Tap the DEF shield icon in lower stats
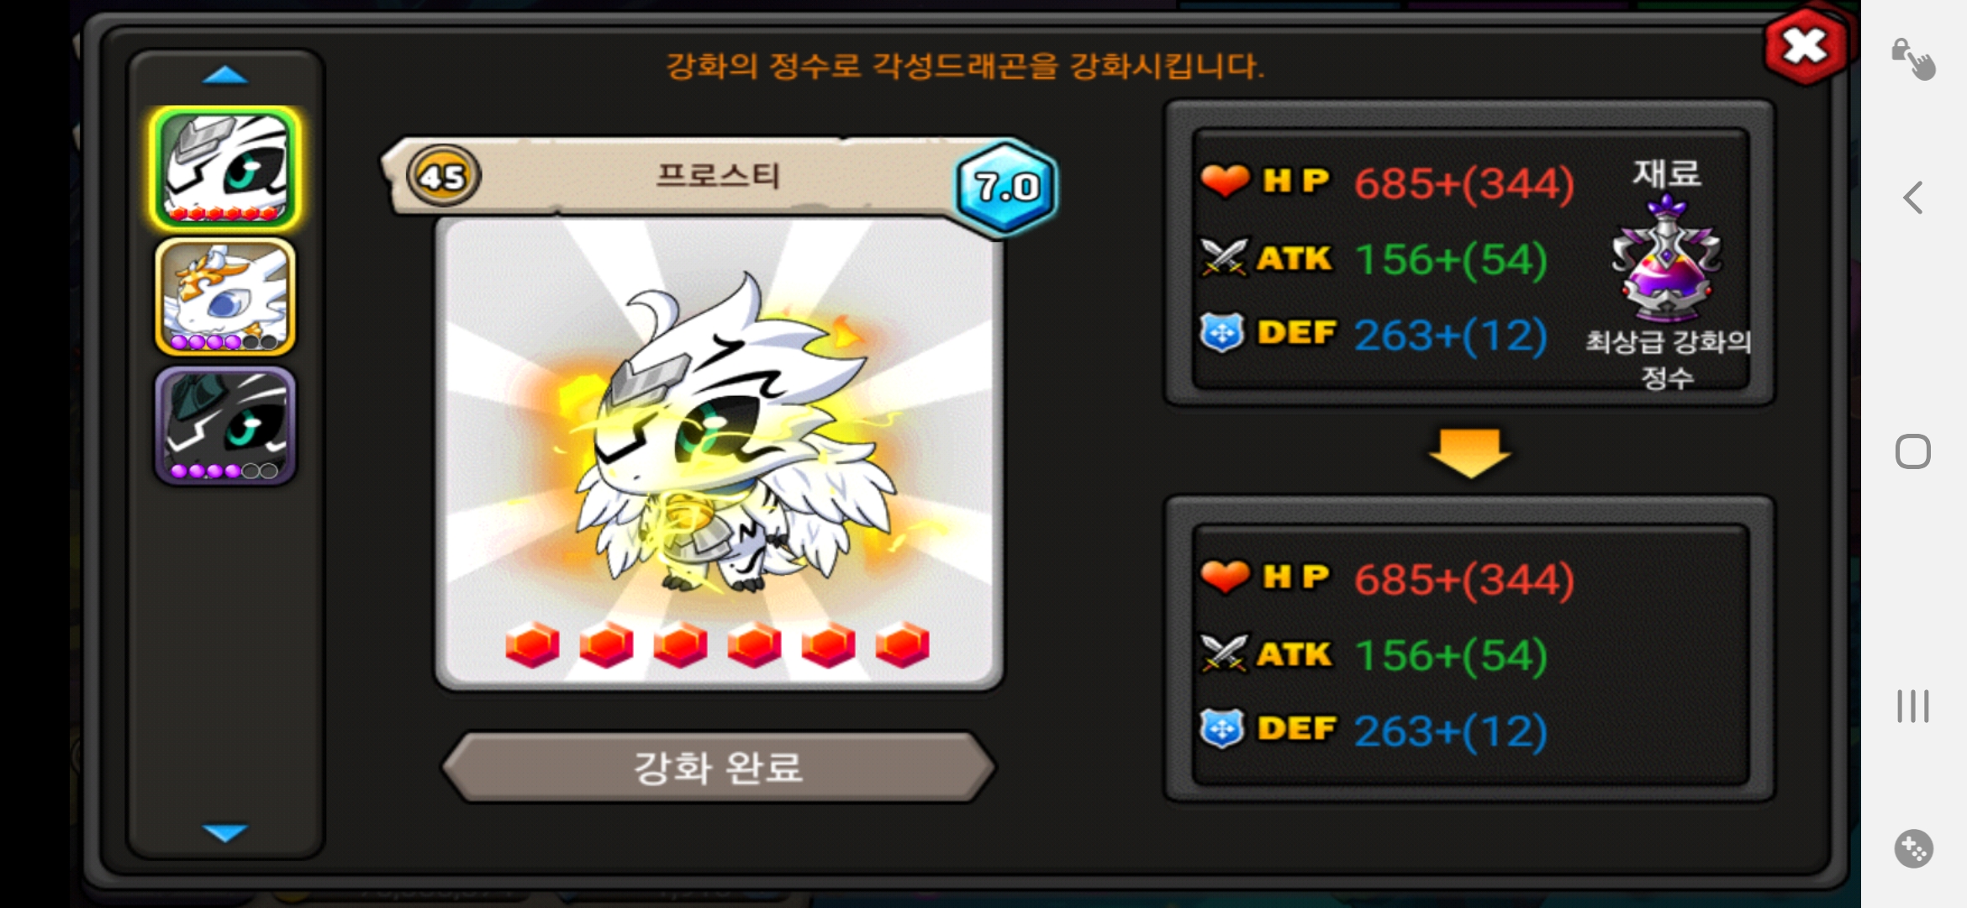Screen dimensions: 1967x908 pos(1221,729)
